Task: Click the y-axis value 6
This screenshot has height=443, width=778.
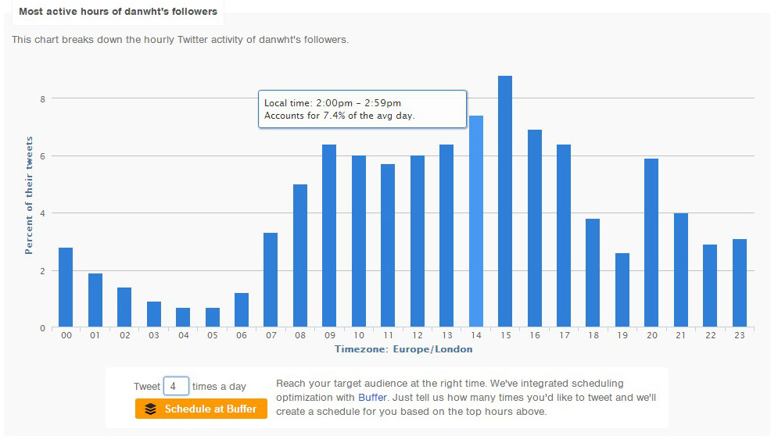Action: click(x=43, y=156)
